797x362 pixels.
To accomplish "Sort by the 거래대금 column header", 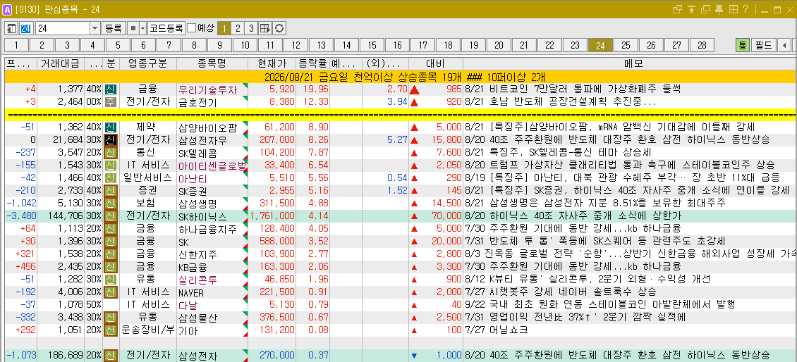I will pyautogui.click(x=60, y=63).
